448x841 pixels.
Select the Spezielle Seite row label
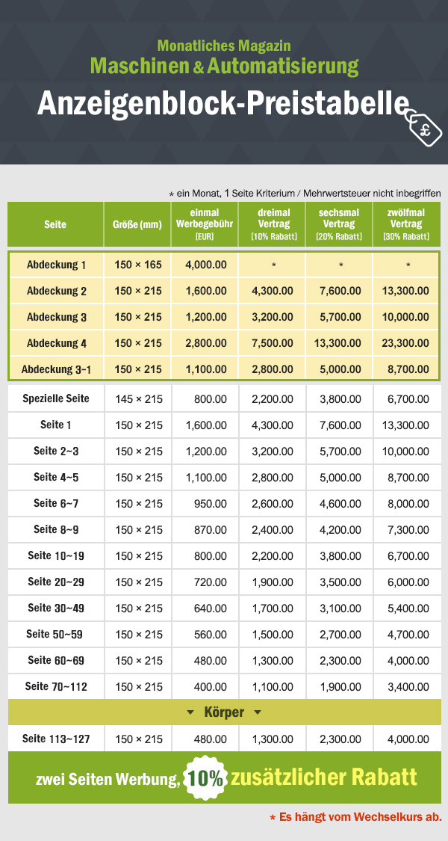(57, 398)
